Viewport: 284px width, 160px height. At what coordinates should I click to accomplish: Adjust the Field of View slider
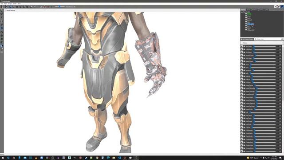pos(60,7)
